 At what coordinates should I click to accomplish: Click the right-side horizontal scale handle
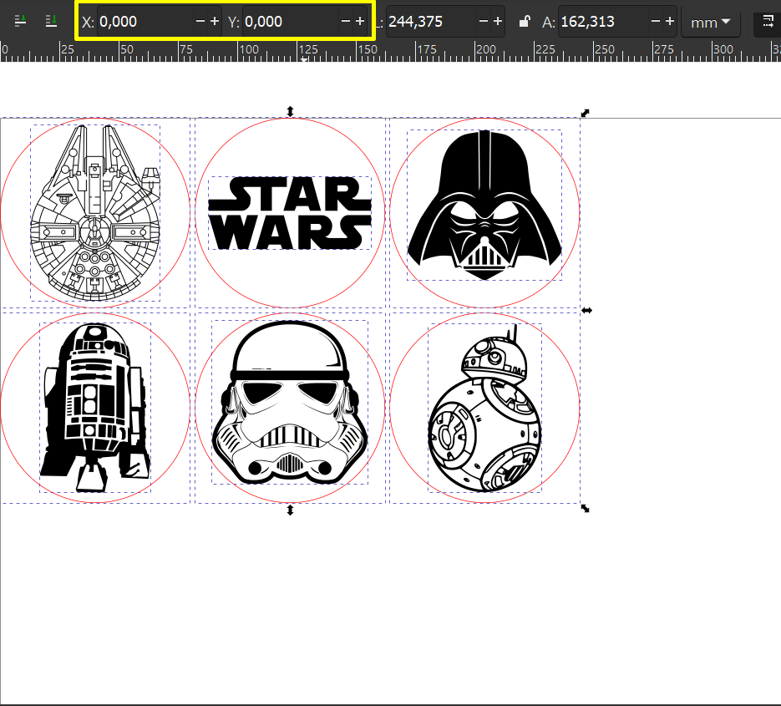[586, 311]
